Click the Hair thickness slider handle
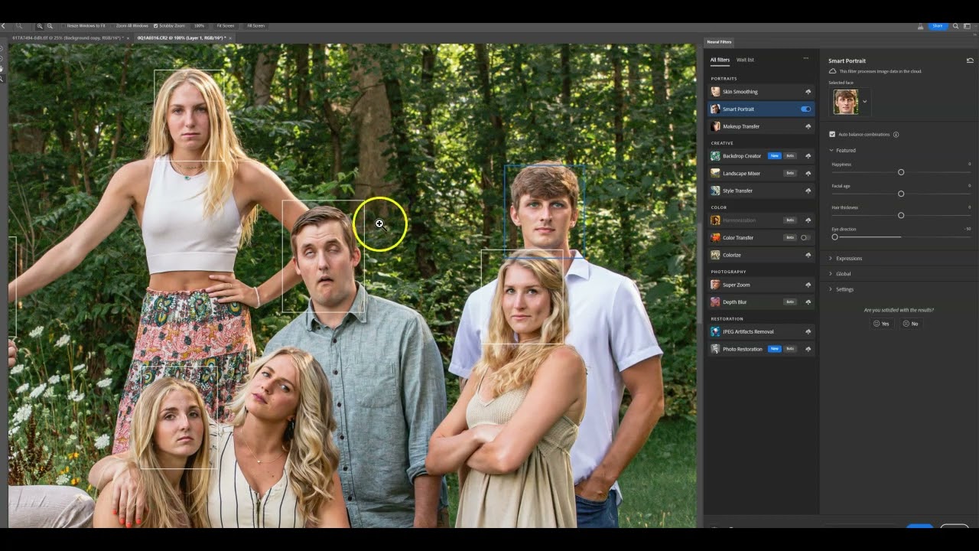Image resolution: width=979 pixels, height=551 pixels. (x=901, y=215)
